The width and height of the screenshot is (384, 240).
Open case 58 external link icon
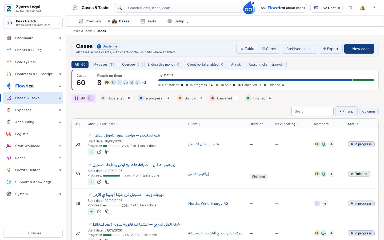99,211
